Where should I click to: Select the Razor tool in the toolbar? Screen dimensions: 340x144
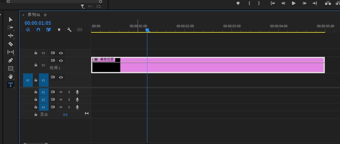11,44
